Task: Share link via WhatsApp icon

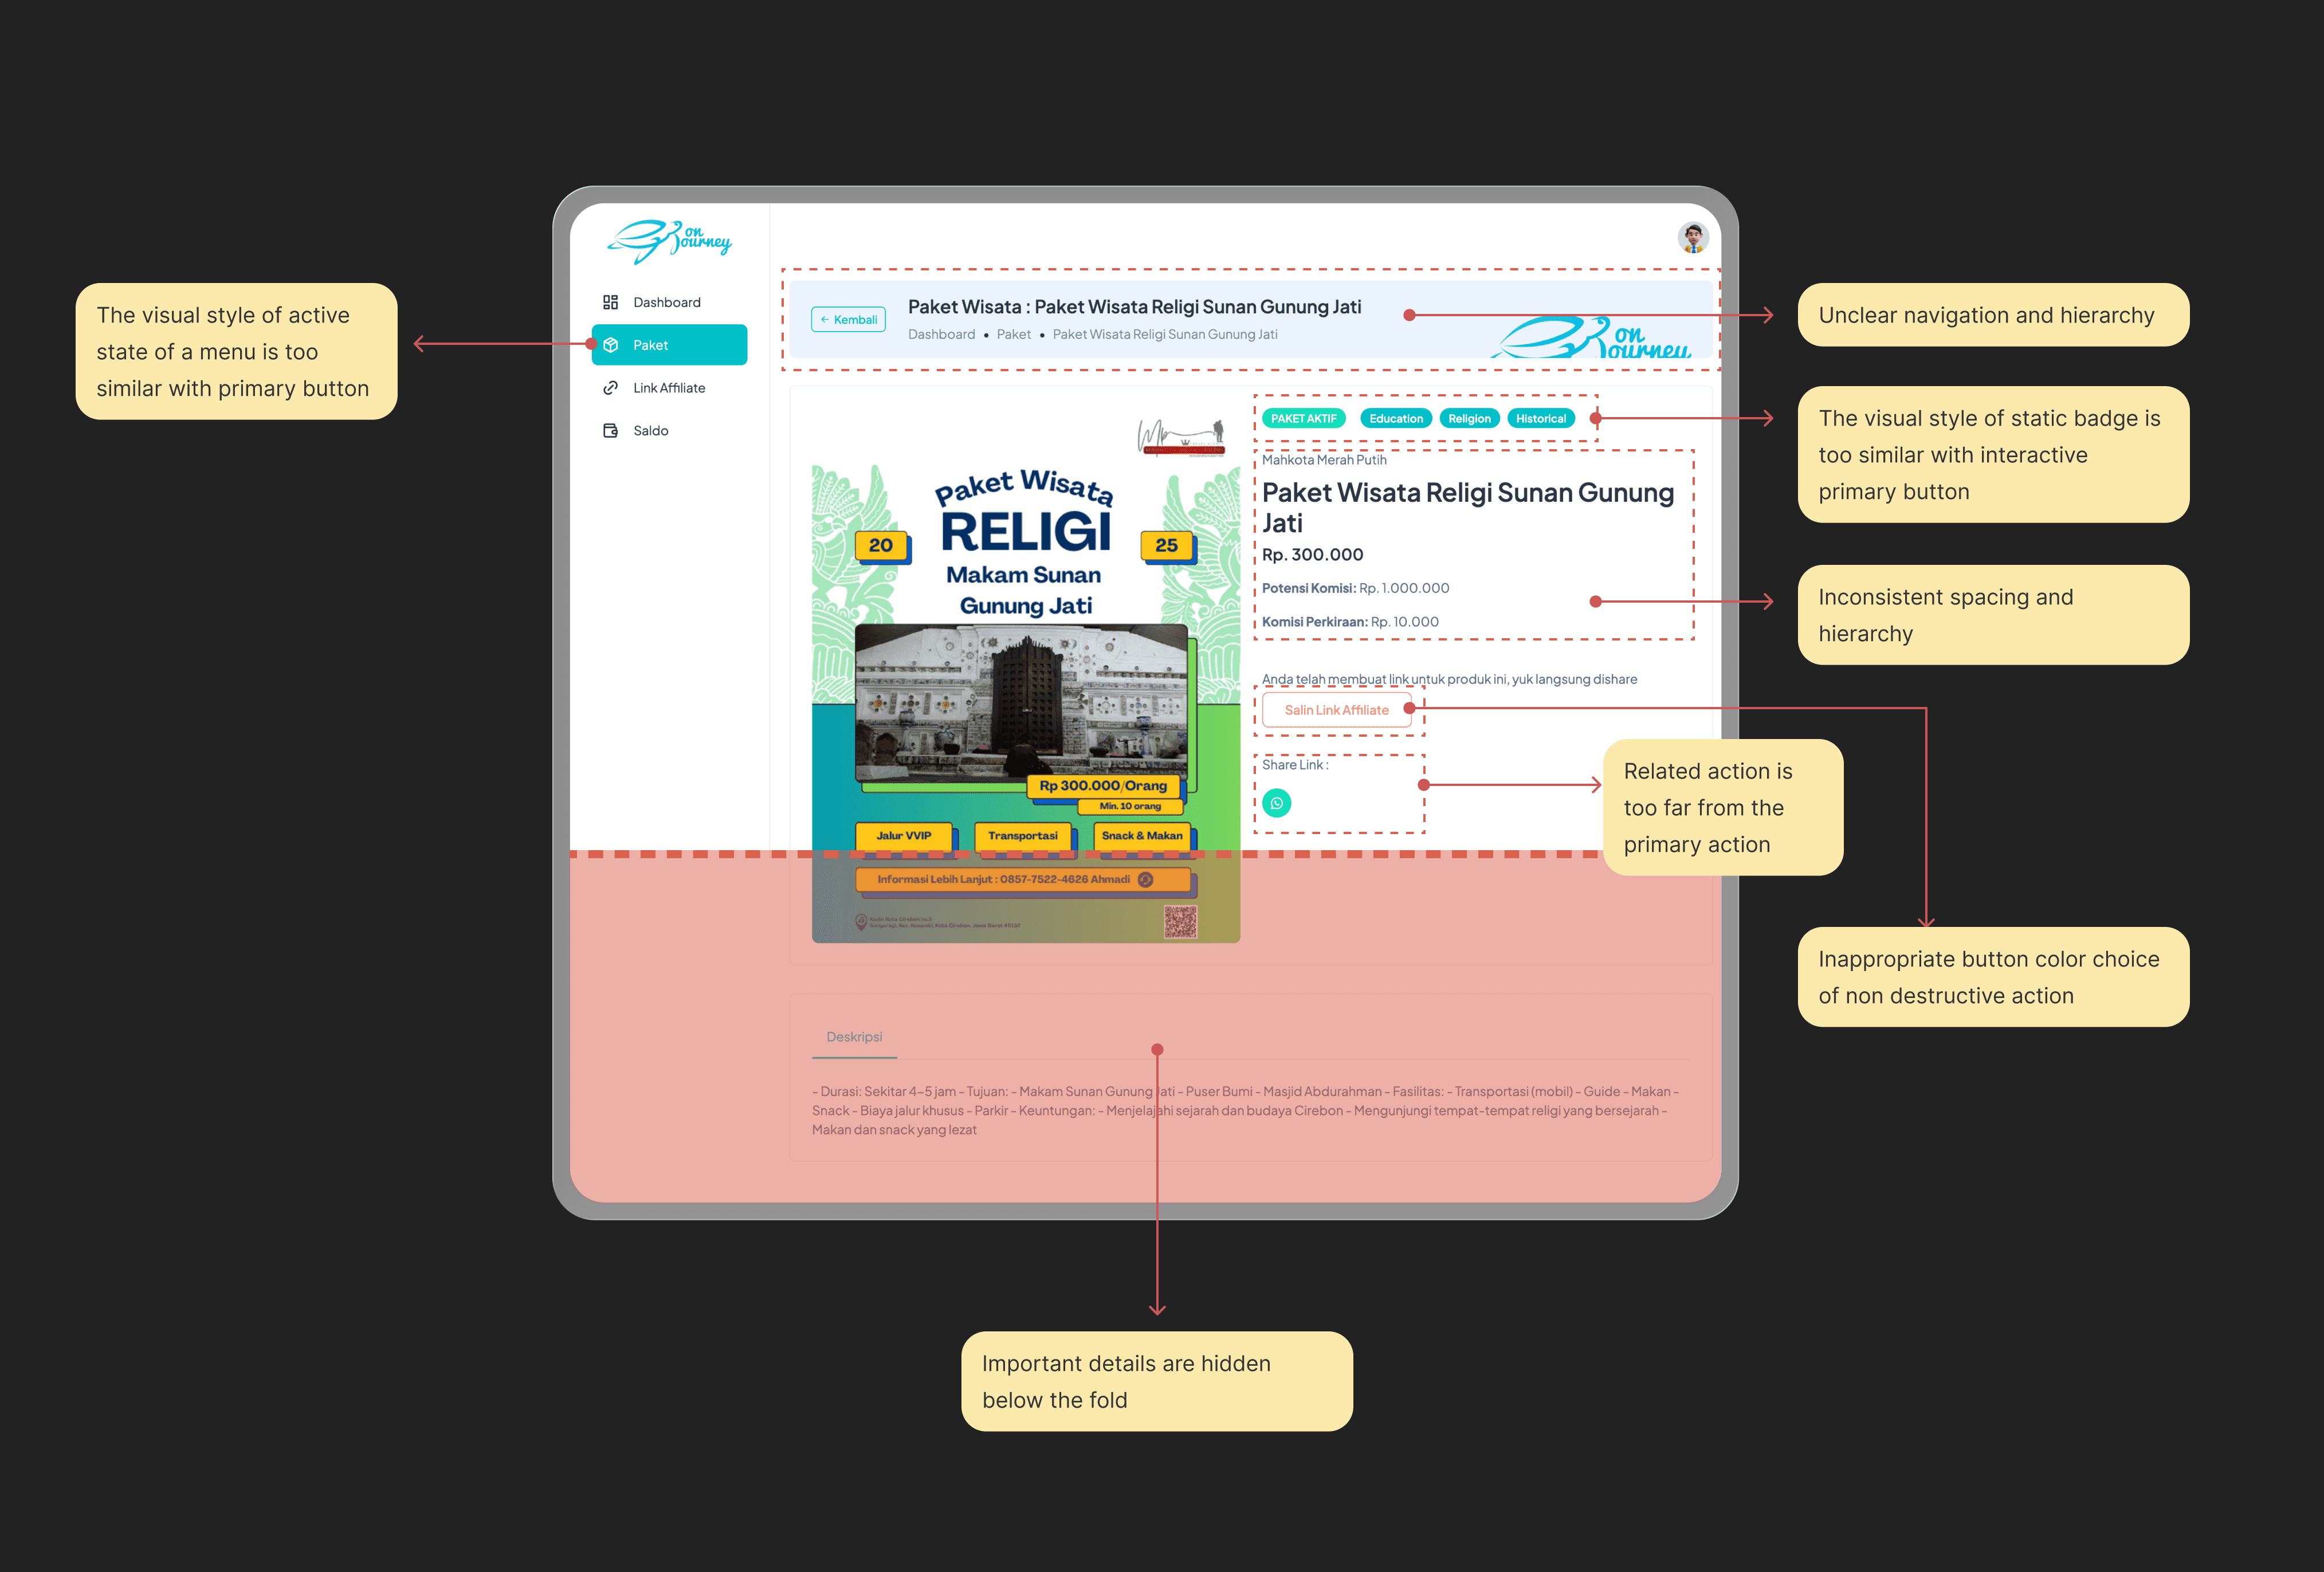Action: pos(1276,803)
